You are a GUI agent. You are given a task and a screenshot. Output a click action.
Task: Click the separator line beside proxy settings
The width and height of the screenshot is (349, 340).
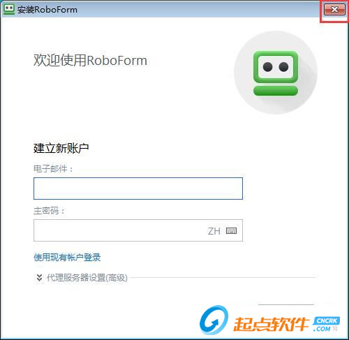(x=222, y=277)
